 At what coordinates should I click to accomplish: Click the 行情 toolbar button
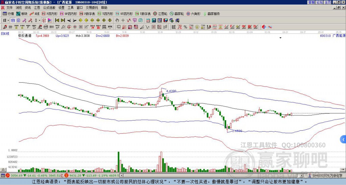coord(8,14)
